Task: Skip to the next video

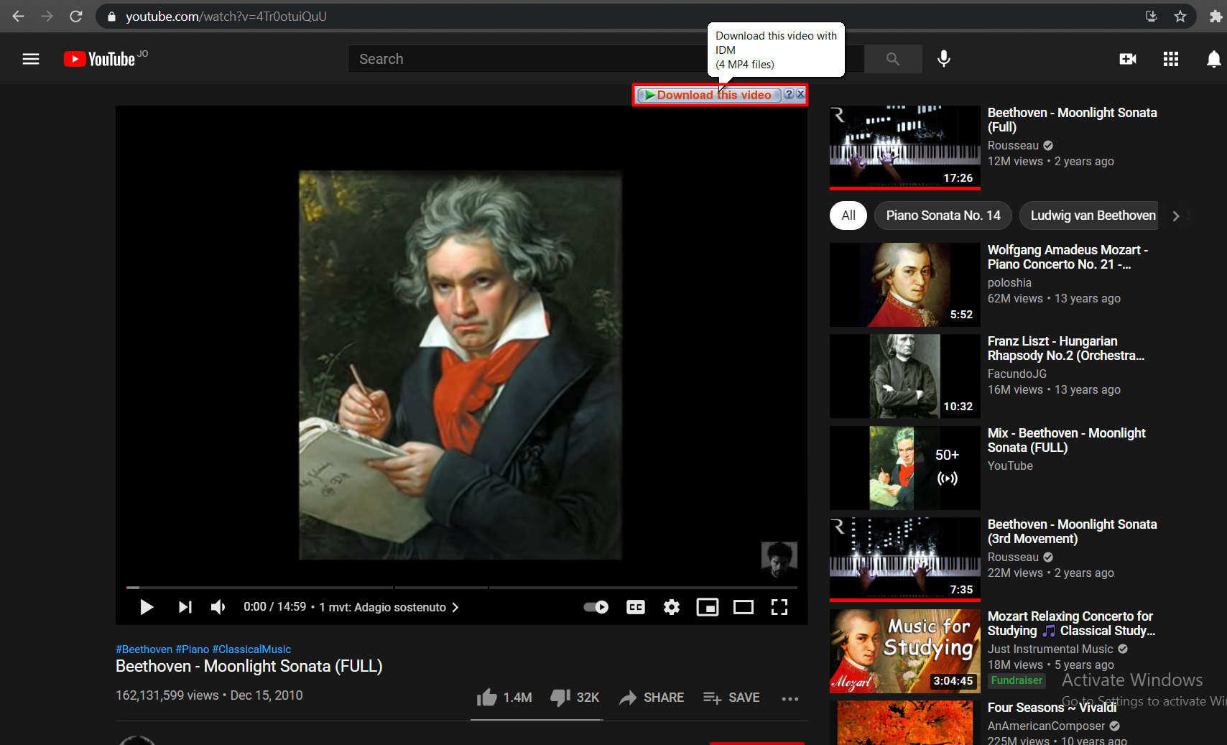Action: (x=185, y=607)
